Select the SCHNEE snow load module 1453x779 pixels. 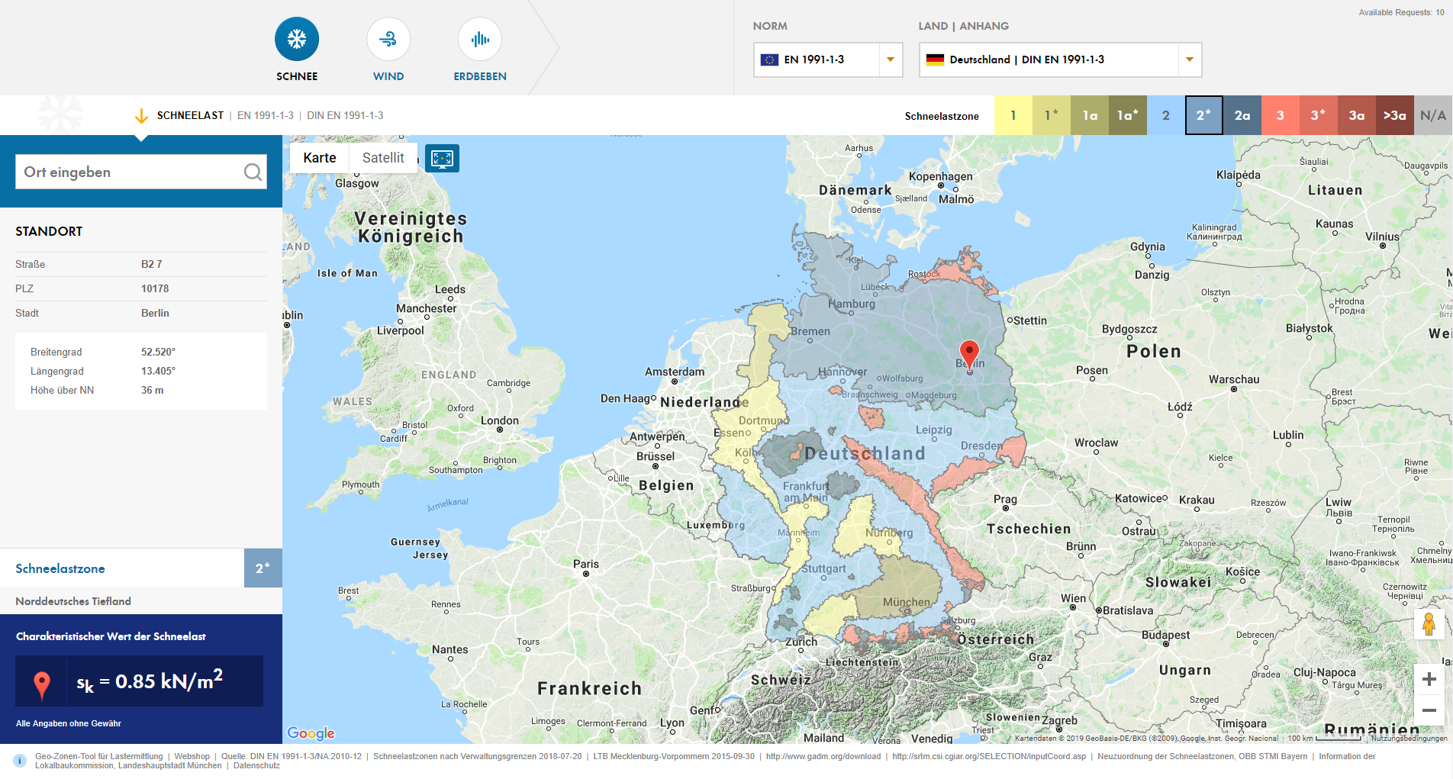297,38
